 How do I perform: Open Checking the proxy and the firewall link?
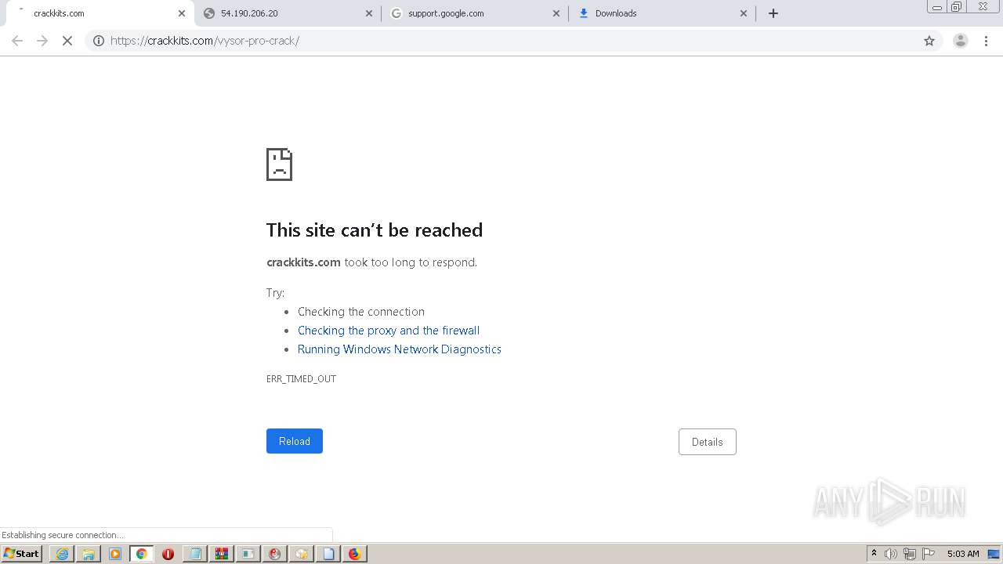point(389,331)
